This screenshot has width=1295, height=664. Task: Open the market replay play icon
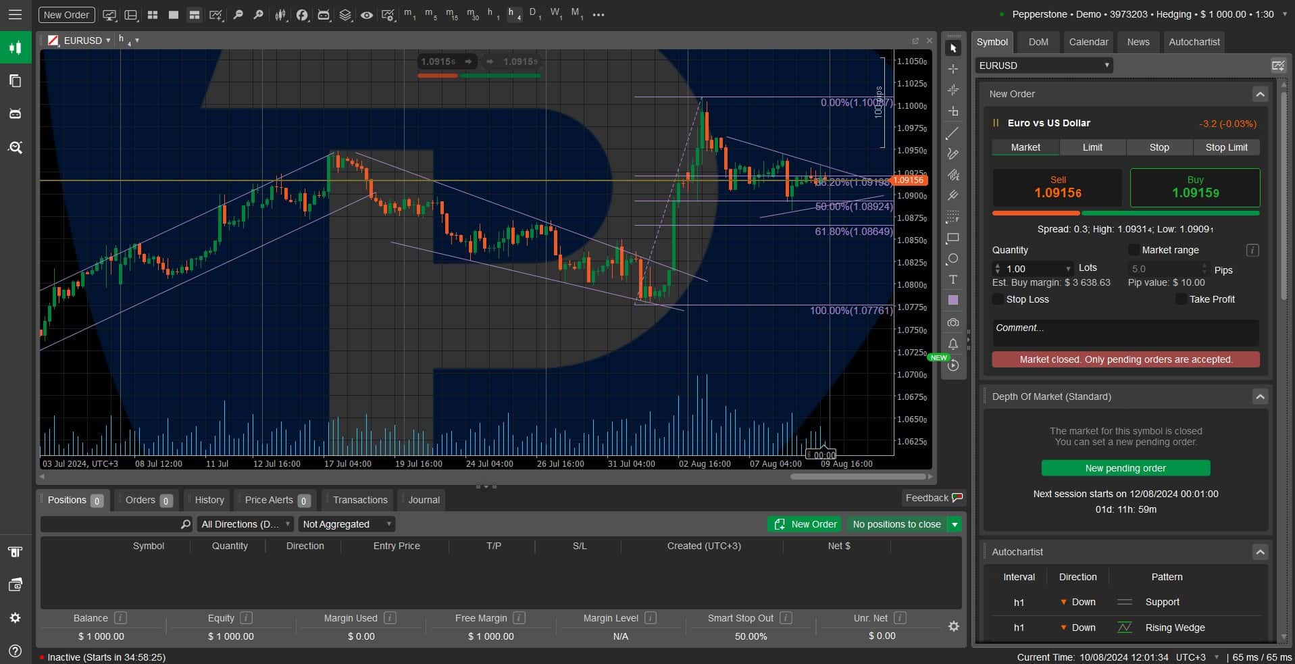click(953, 365)
